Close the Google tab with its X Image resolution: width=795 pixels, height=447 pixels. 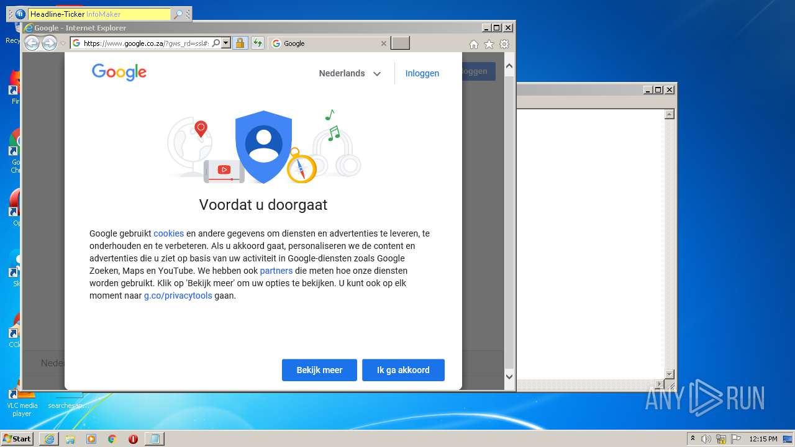pyautogui.click(x=383, y=43)
